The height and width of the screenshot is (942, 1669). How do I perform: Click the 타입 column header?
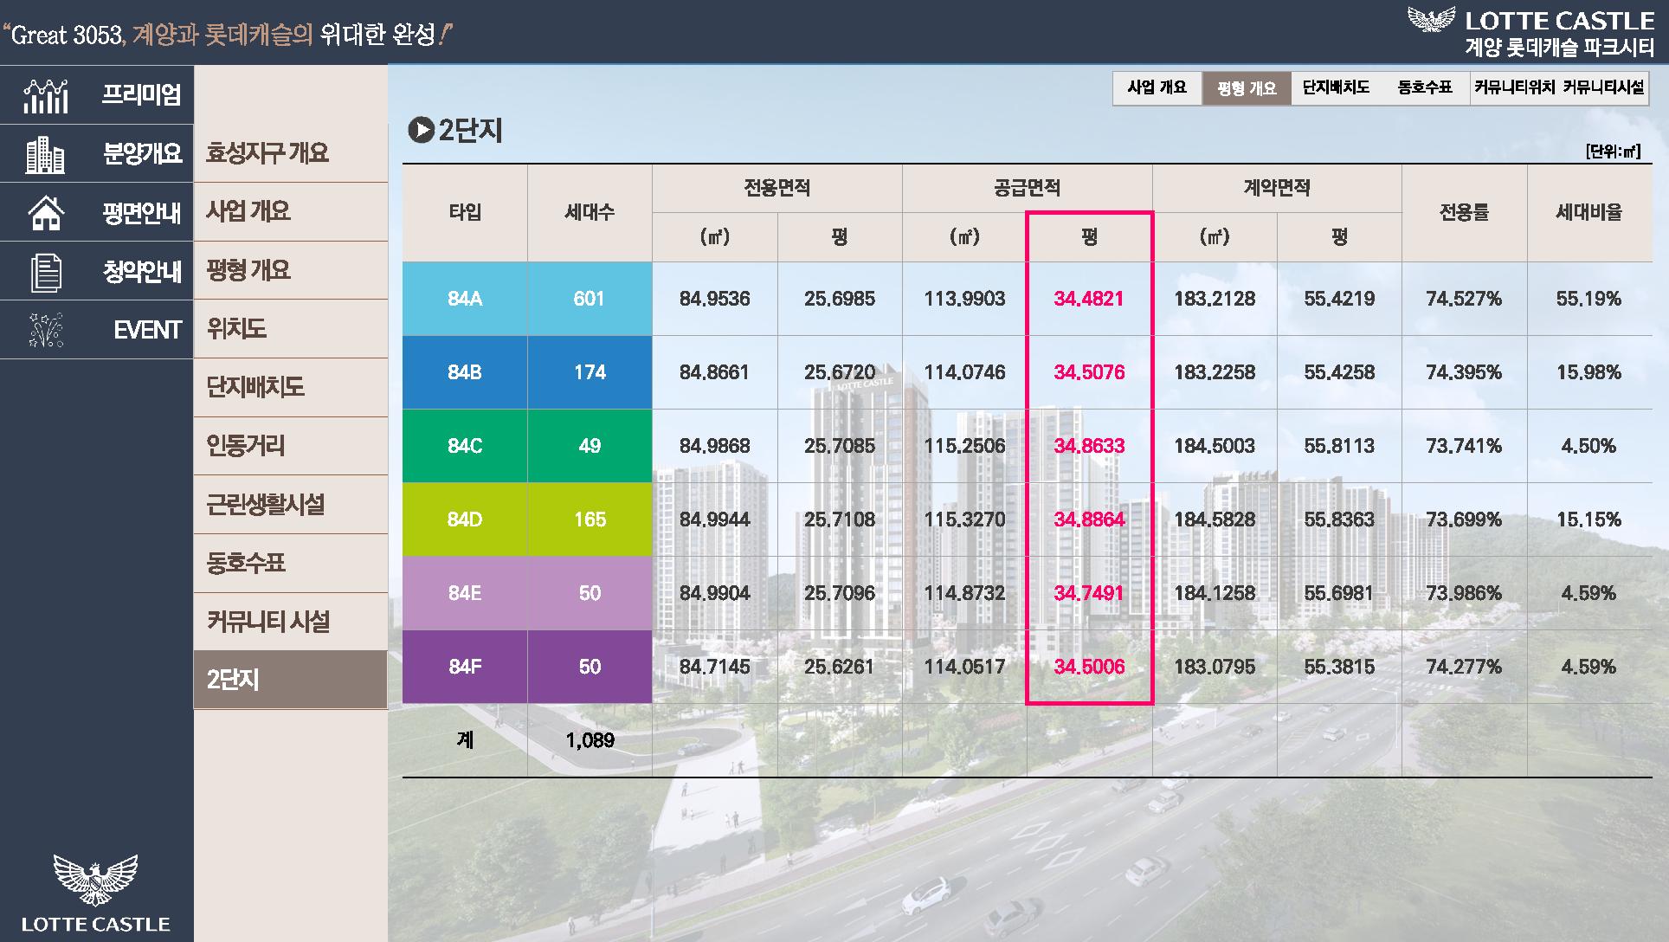click(x=465, y=213)
